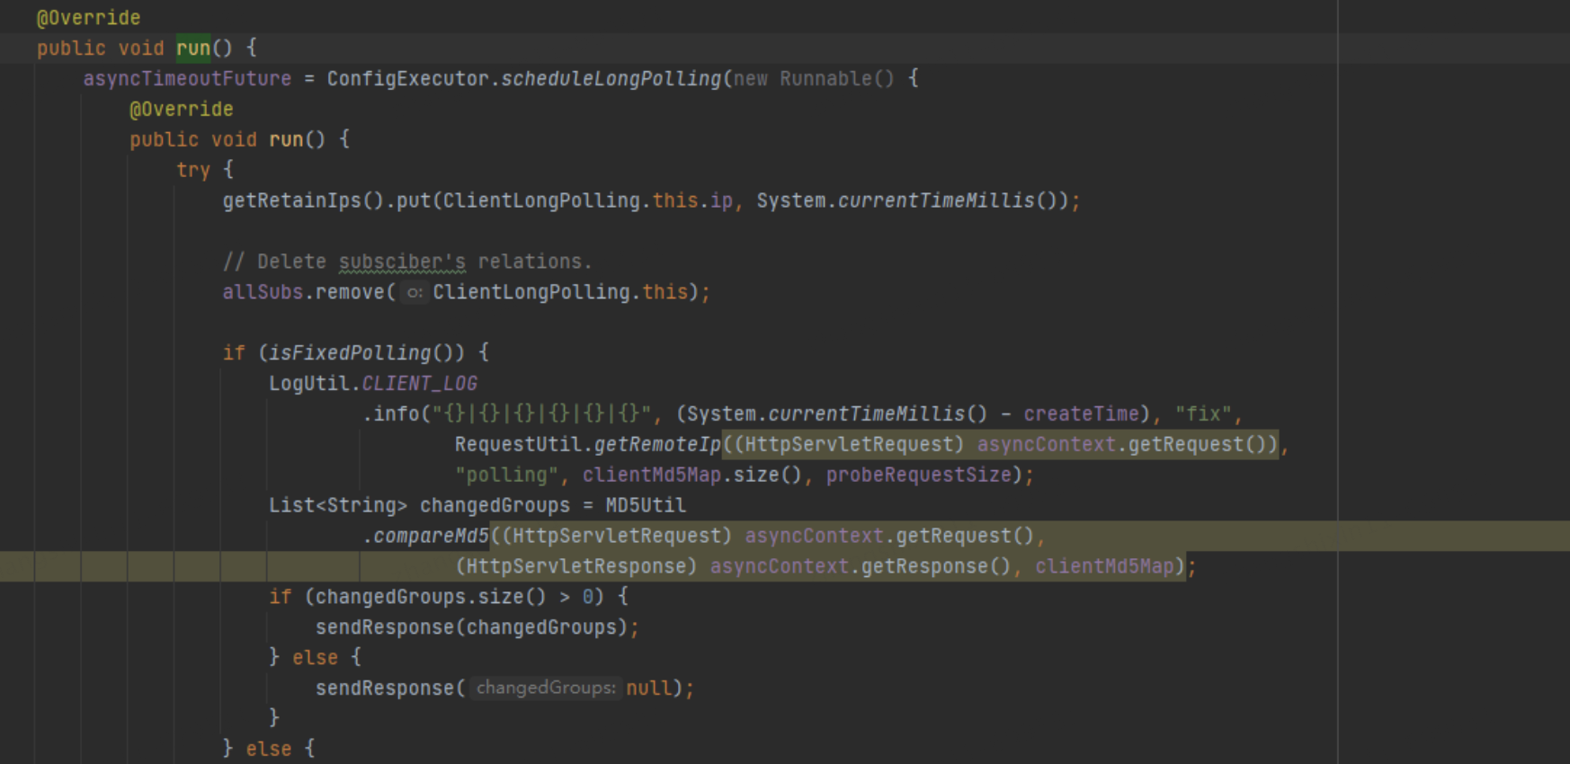Click LogUtil.CLIENT_LOG constant
Viewport: 1570px width, 764px height.
tap(373, 384)
